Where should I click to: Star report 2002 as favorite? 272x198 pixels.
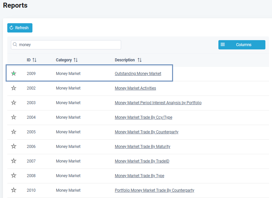pos(14,88)
